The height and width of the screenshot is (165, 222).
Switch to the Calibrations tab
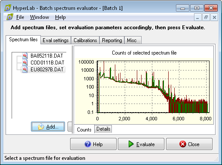(85, 40)
